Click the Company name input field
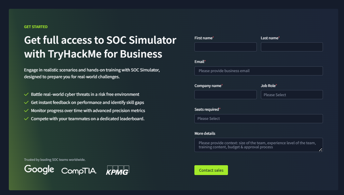The width and height of the screenshot is (344, 195). coord(226,94)
